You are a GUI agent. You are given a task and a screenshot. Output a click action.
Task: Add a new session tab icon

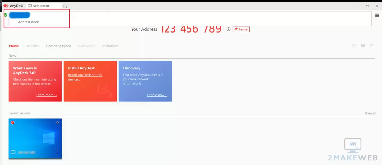(65, 6)
